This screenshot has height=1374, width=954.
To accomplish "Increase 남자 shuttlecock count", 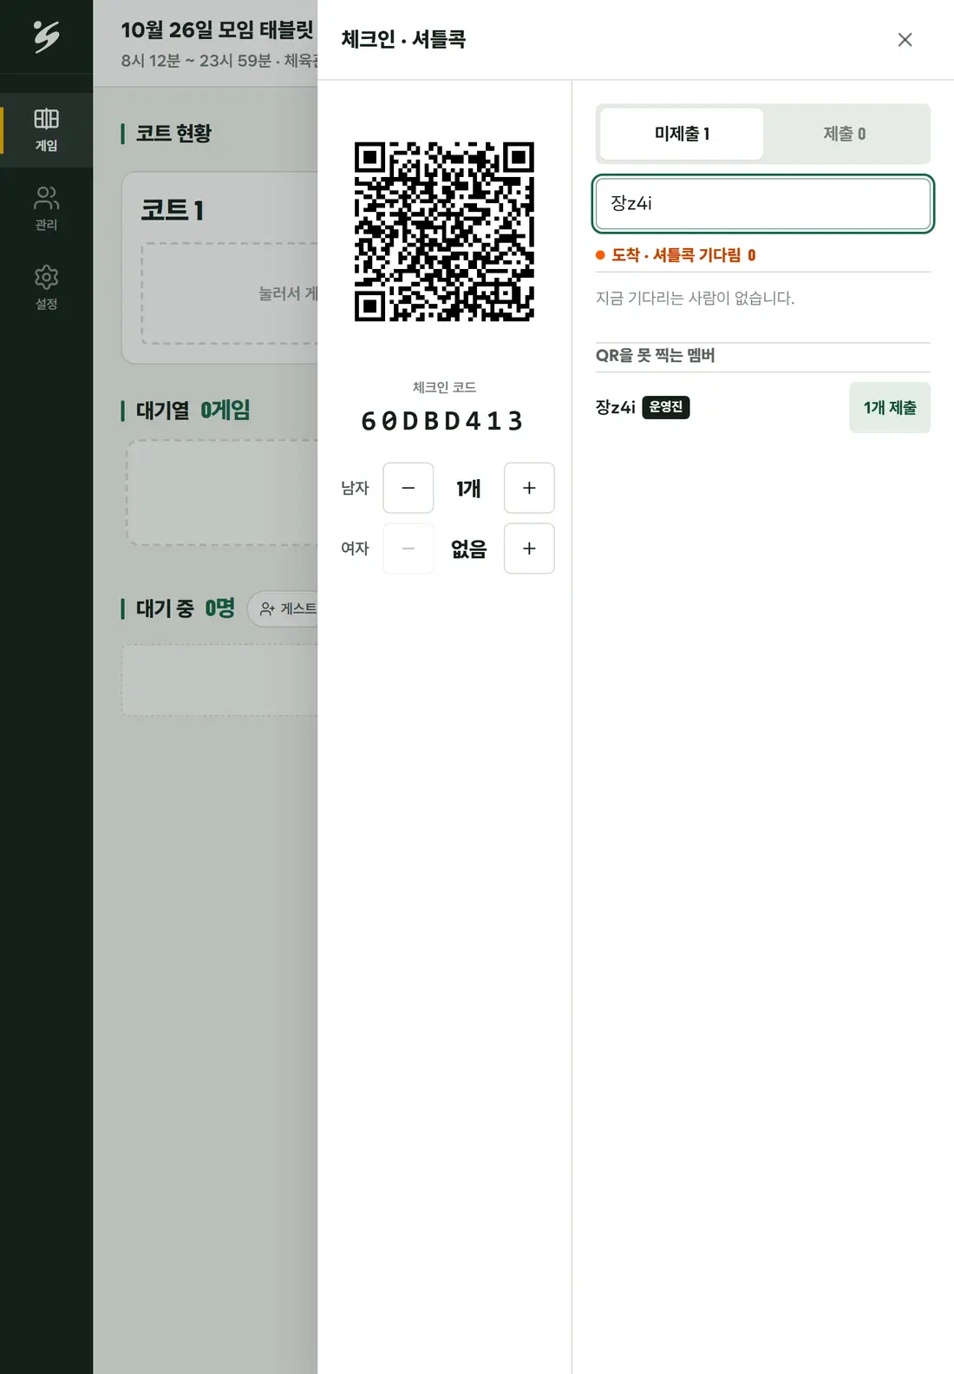I will coord(529,488).
